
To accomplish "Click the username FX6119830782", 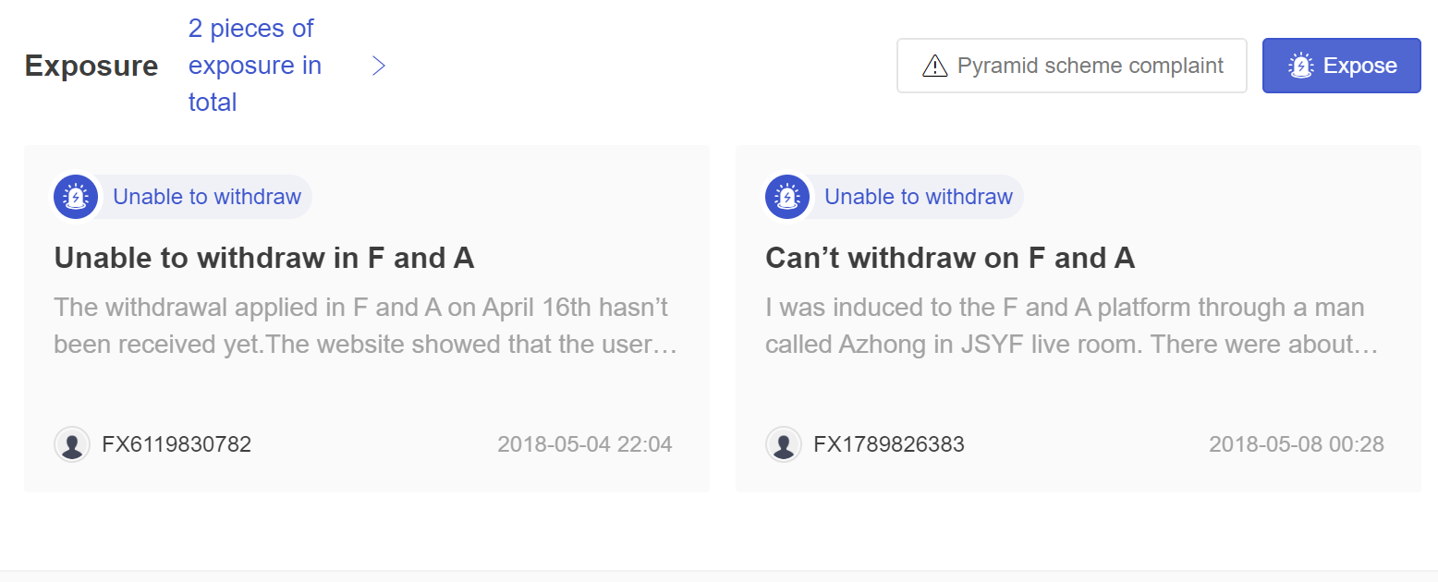I will (x=177, y=444).
